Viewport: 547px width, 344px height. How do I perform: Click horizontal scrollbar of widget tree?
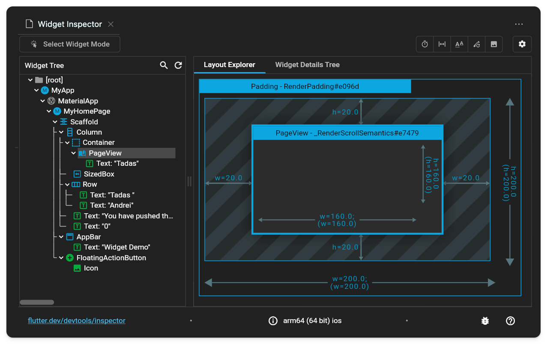pyautogui.click(x=37, y=303)
